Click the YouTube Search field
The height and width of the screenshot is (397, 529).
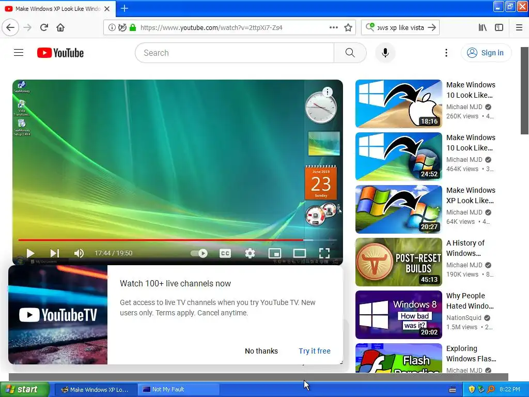tap(235, 53)
